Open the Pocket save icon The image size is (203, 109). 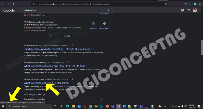185,4
